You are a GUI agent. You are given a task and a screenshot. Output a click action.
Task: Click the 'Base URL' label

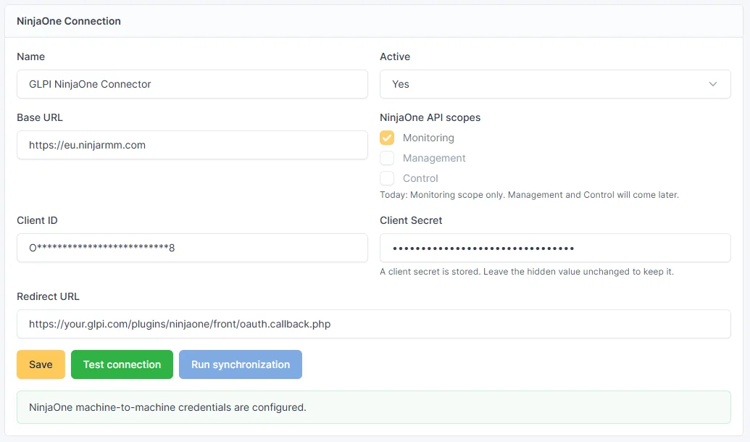tap(40, 117)
